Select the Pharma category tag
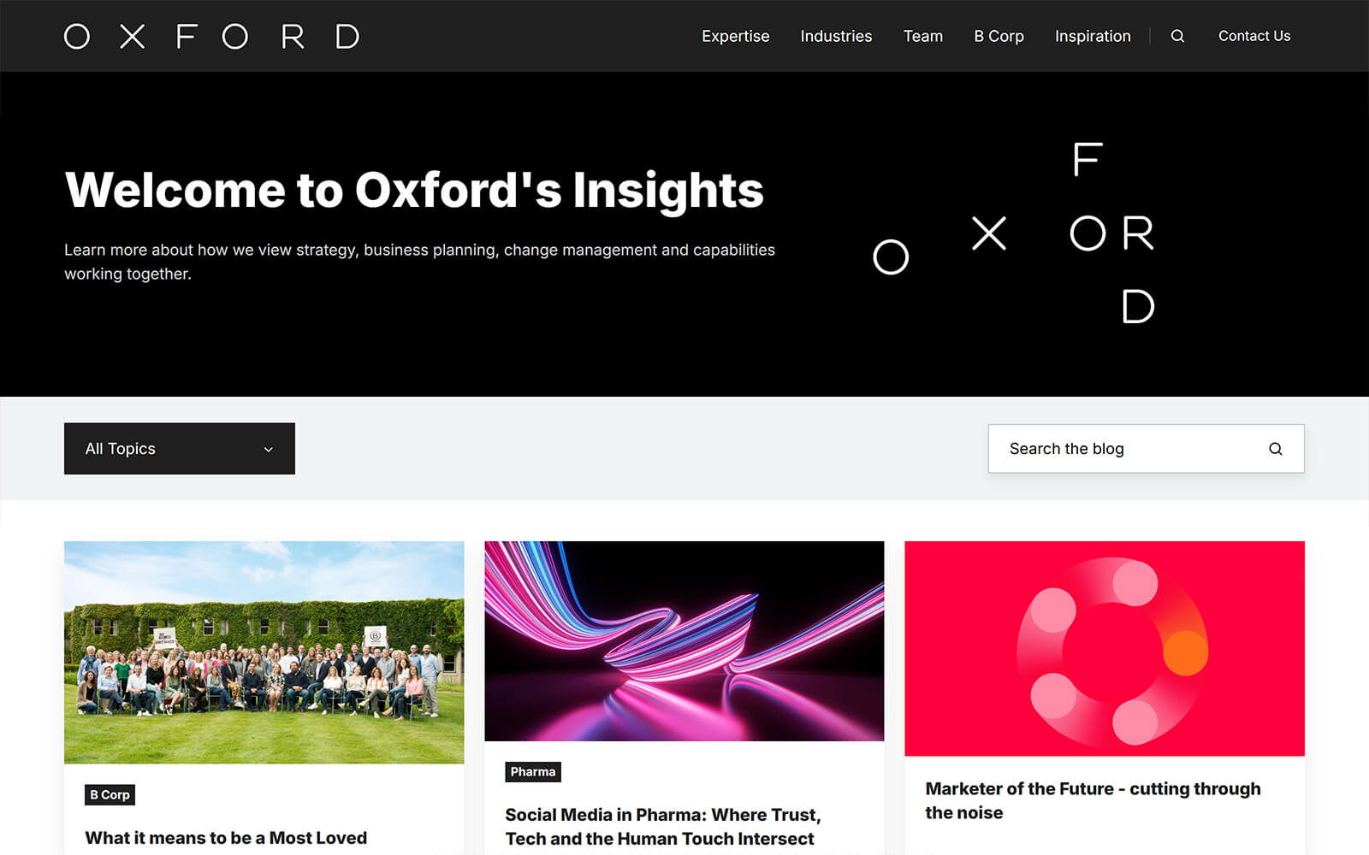This screenshot has height=855, width=1369. 532,772
